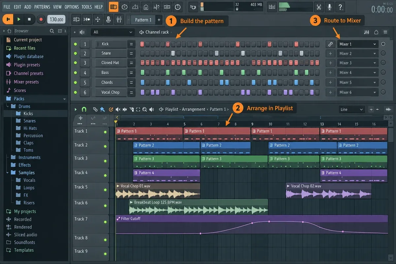This screenshot has height=264, width=396.
Task: Open the Mixer 1 routing dropdown
Action: point(358,44)
